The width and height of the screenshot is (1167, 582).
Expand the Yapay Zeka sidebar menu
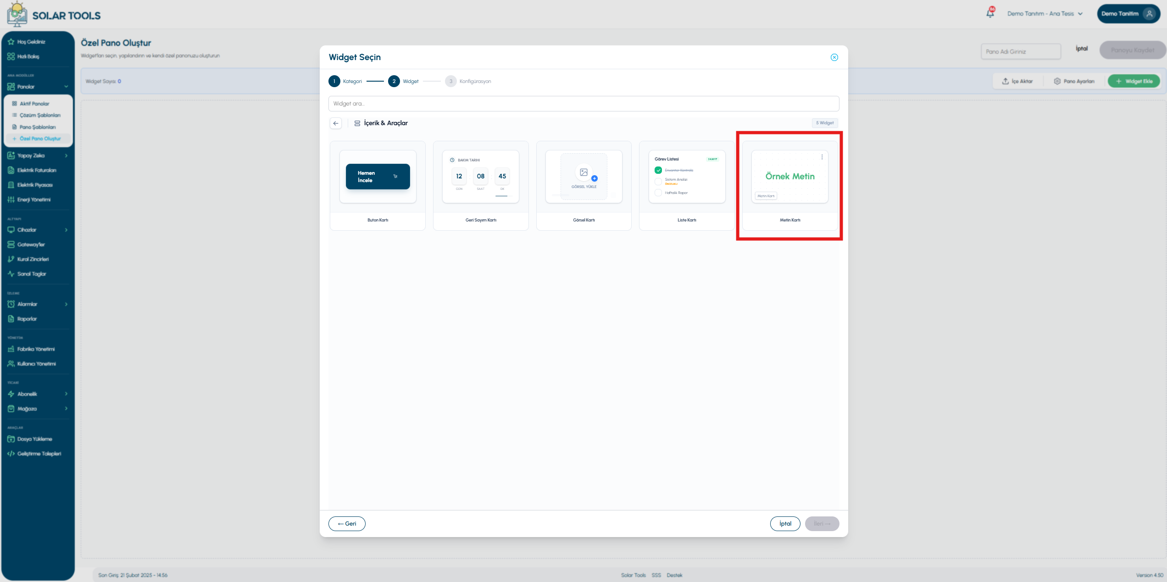pos(38,155)
